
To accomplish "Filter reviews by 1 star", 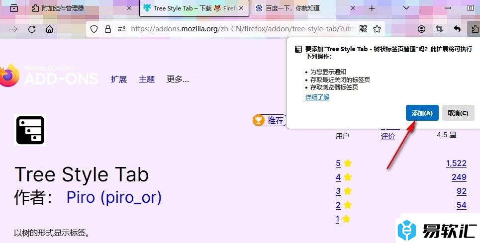I will click(x=343, y=219).
